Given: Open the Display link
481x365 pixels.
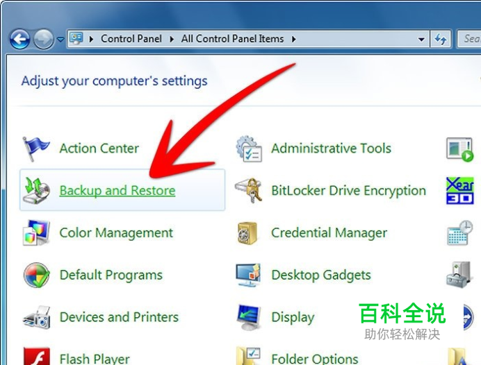Looking at the screenshot, I should [x=293, y=318].
